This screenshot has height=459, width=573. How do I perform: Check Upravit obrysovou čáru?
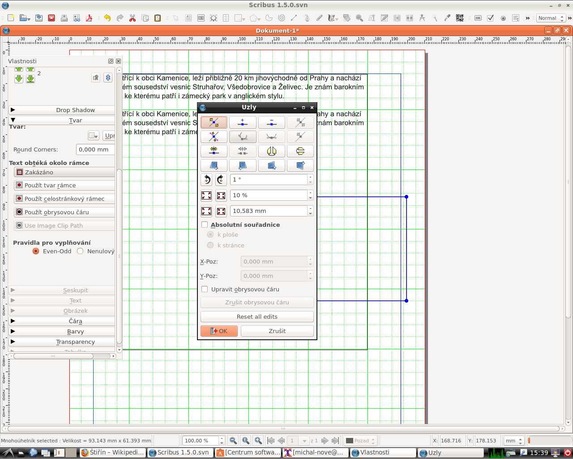click(x=205, y=289)
